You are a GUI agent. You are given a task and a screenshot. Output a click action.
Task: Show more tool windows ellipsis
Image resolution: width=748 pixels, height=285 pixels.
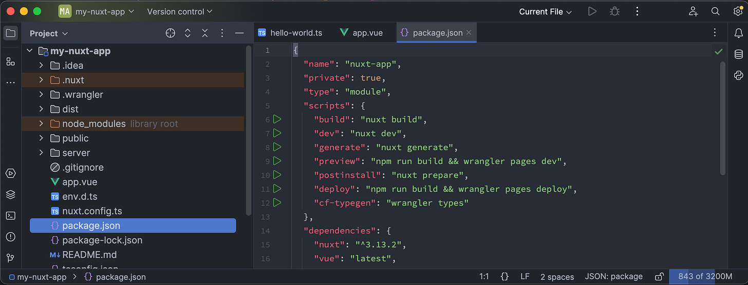[10, 83]
